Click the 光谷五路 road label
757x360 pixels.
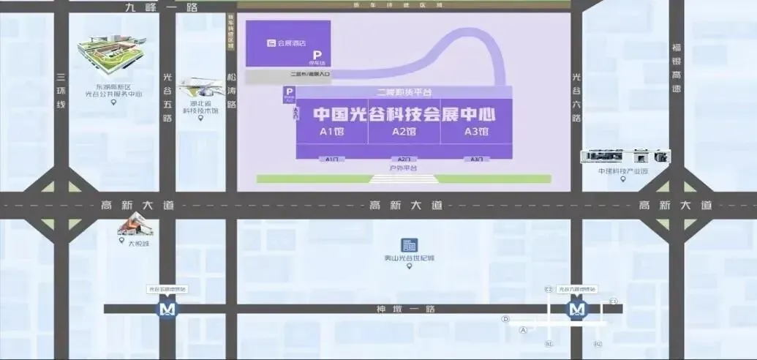click(167, 97)
